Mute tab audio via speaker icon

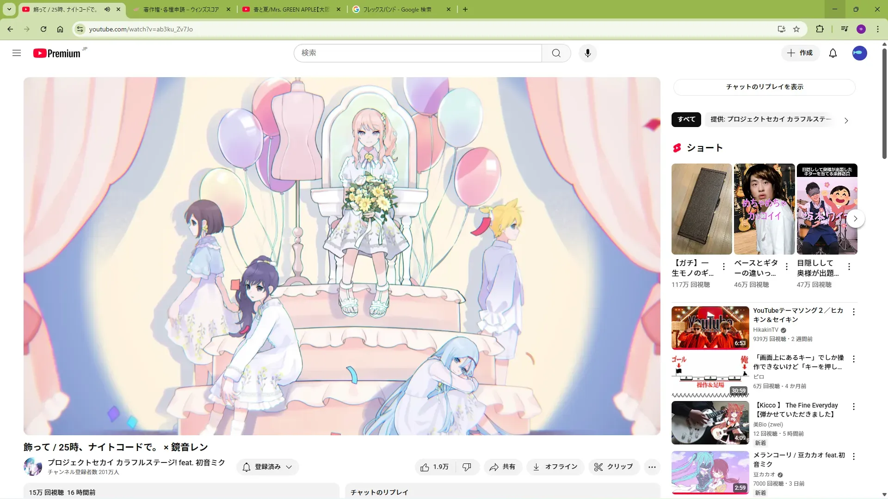tap(107, 9)
